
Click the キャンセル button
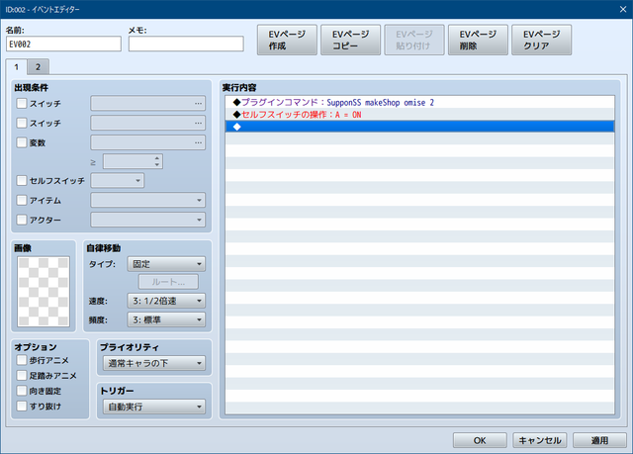tap(540, 440)
